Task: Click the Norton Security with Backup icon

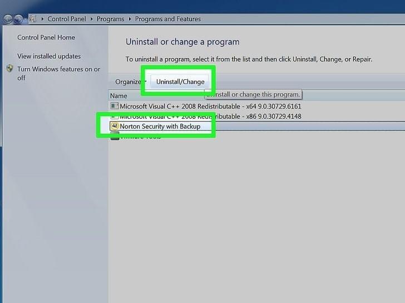Action: point(115,126)
